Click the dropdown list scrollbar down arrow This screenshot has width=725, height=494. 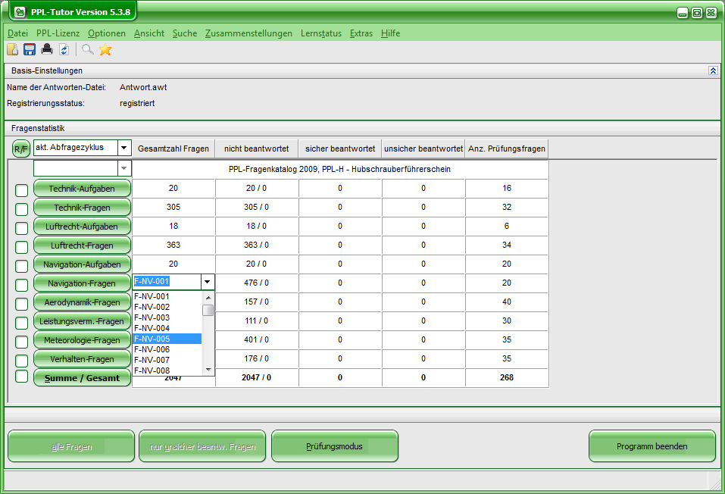[x=208, y=370]
